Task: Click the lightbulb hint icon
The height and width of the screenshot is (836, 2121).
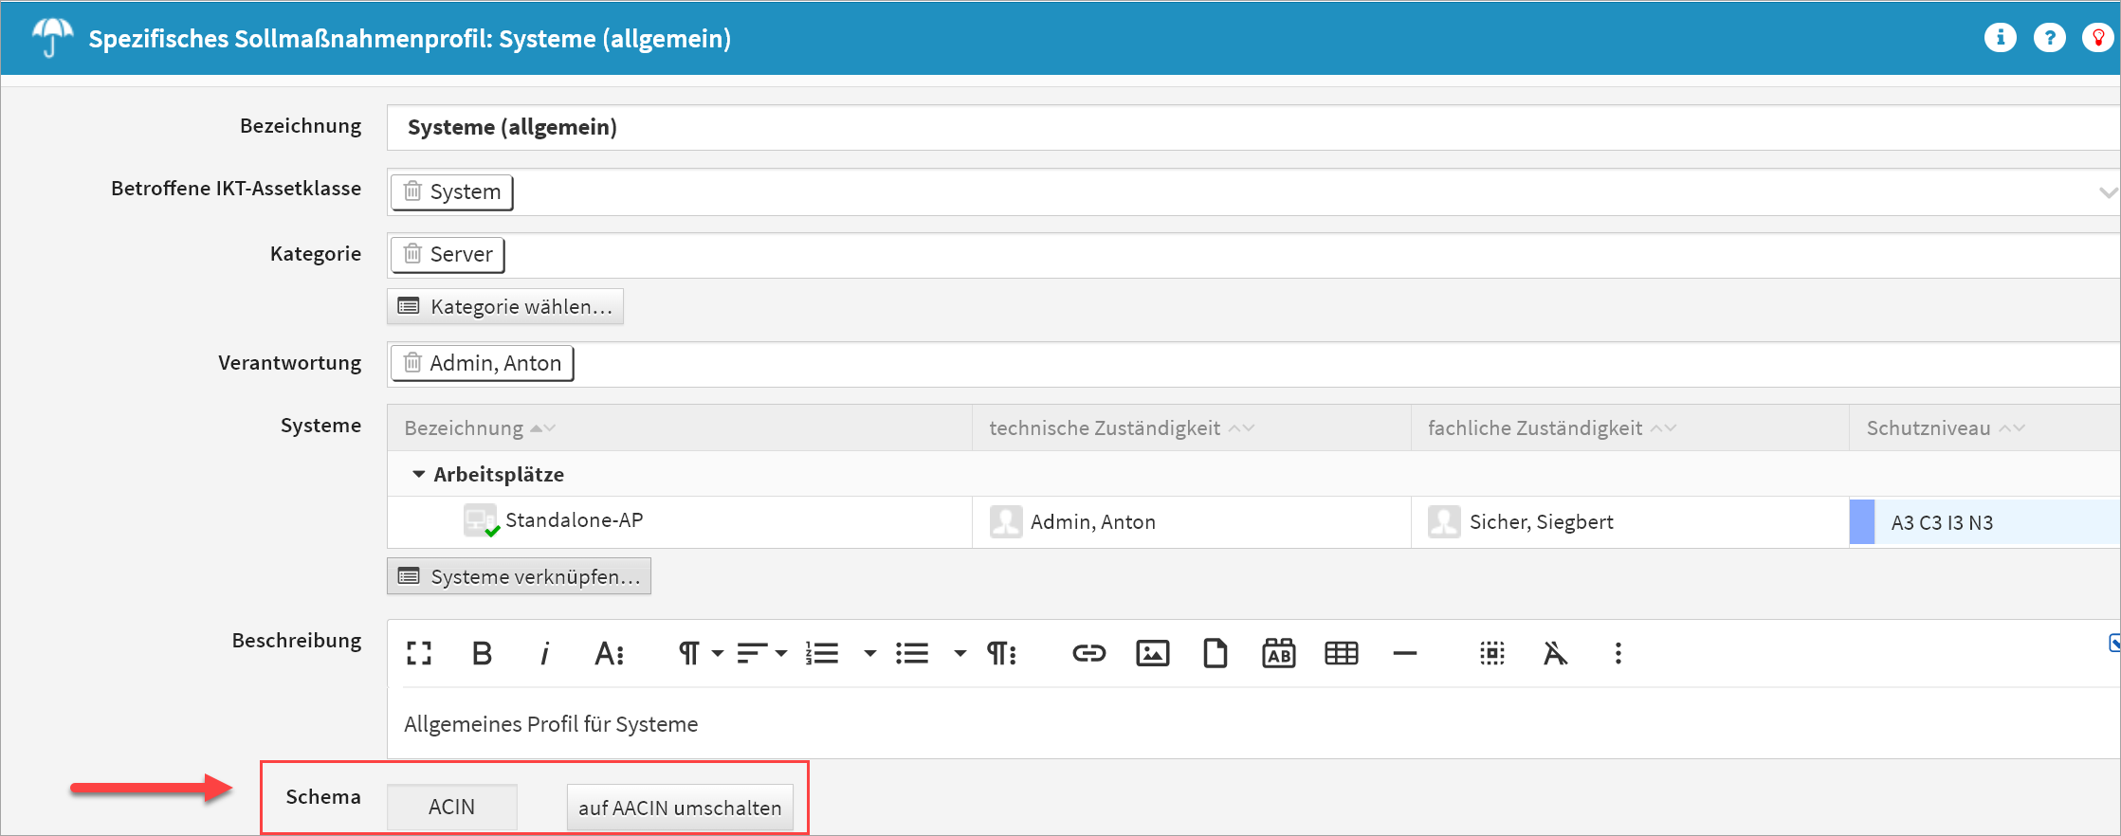Action: pos(2097,38)
